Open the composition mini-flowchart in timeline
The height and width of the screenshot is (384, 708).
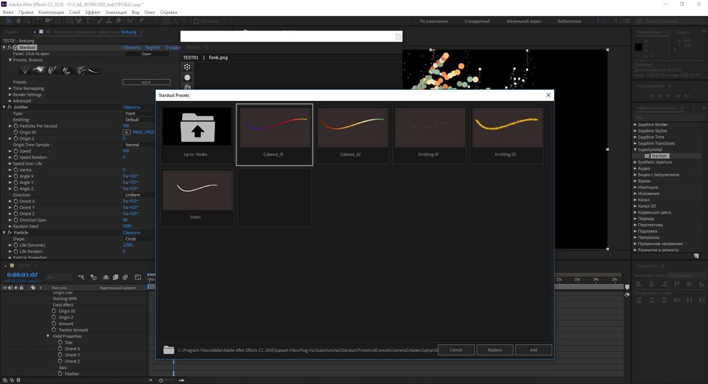81,277
